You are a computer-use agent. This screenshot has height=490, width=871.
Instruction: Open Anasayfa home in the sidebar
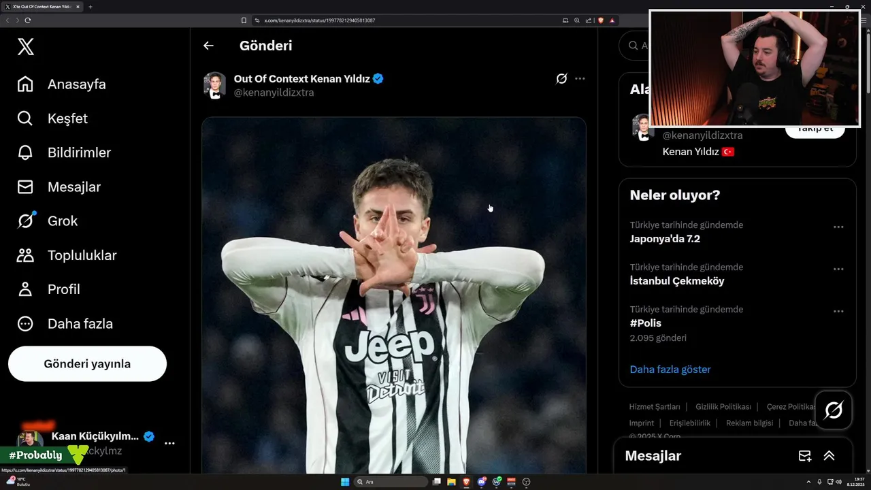click(x=62, y=84)
